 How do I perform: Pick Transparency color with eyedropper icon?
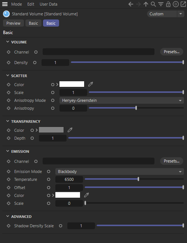coord(70,130)
